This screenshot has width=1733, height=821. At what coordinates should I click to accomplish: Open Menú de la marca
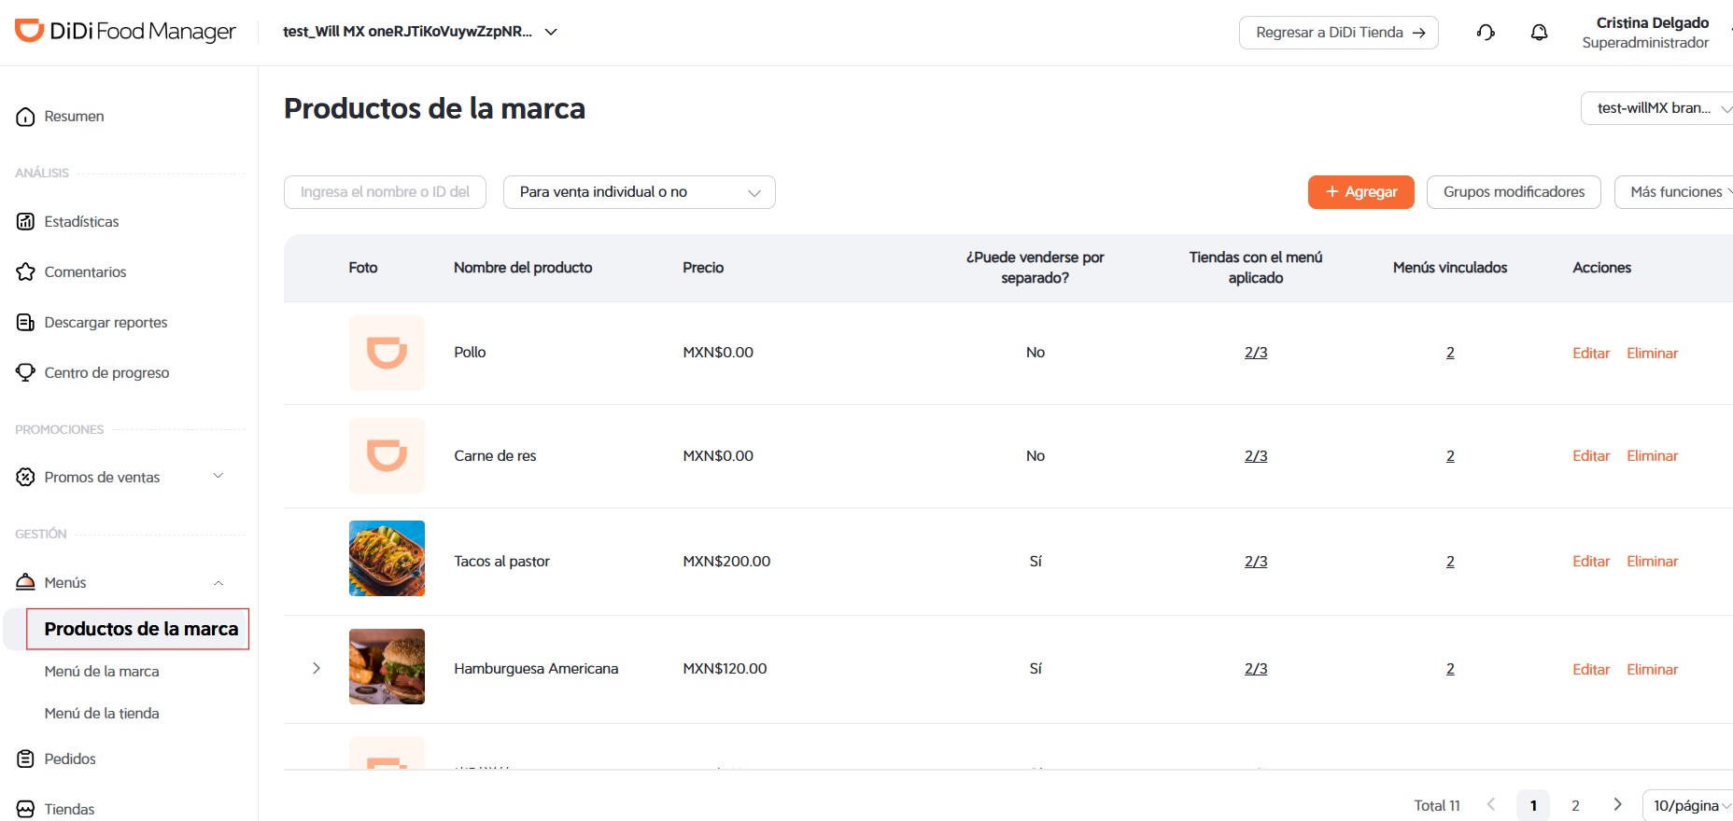102,672
